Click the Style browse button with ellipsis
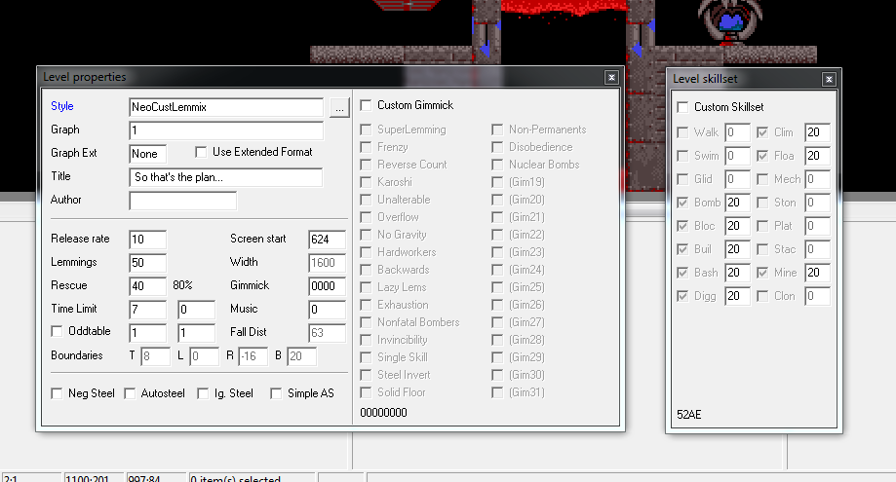Viewport: 896px width, 482px height. click(x=338, y=108)
